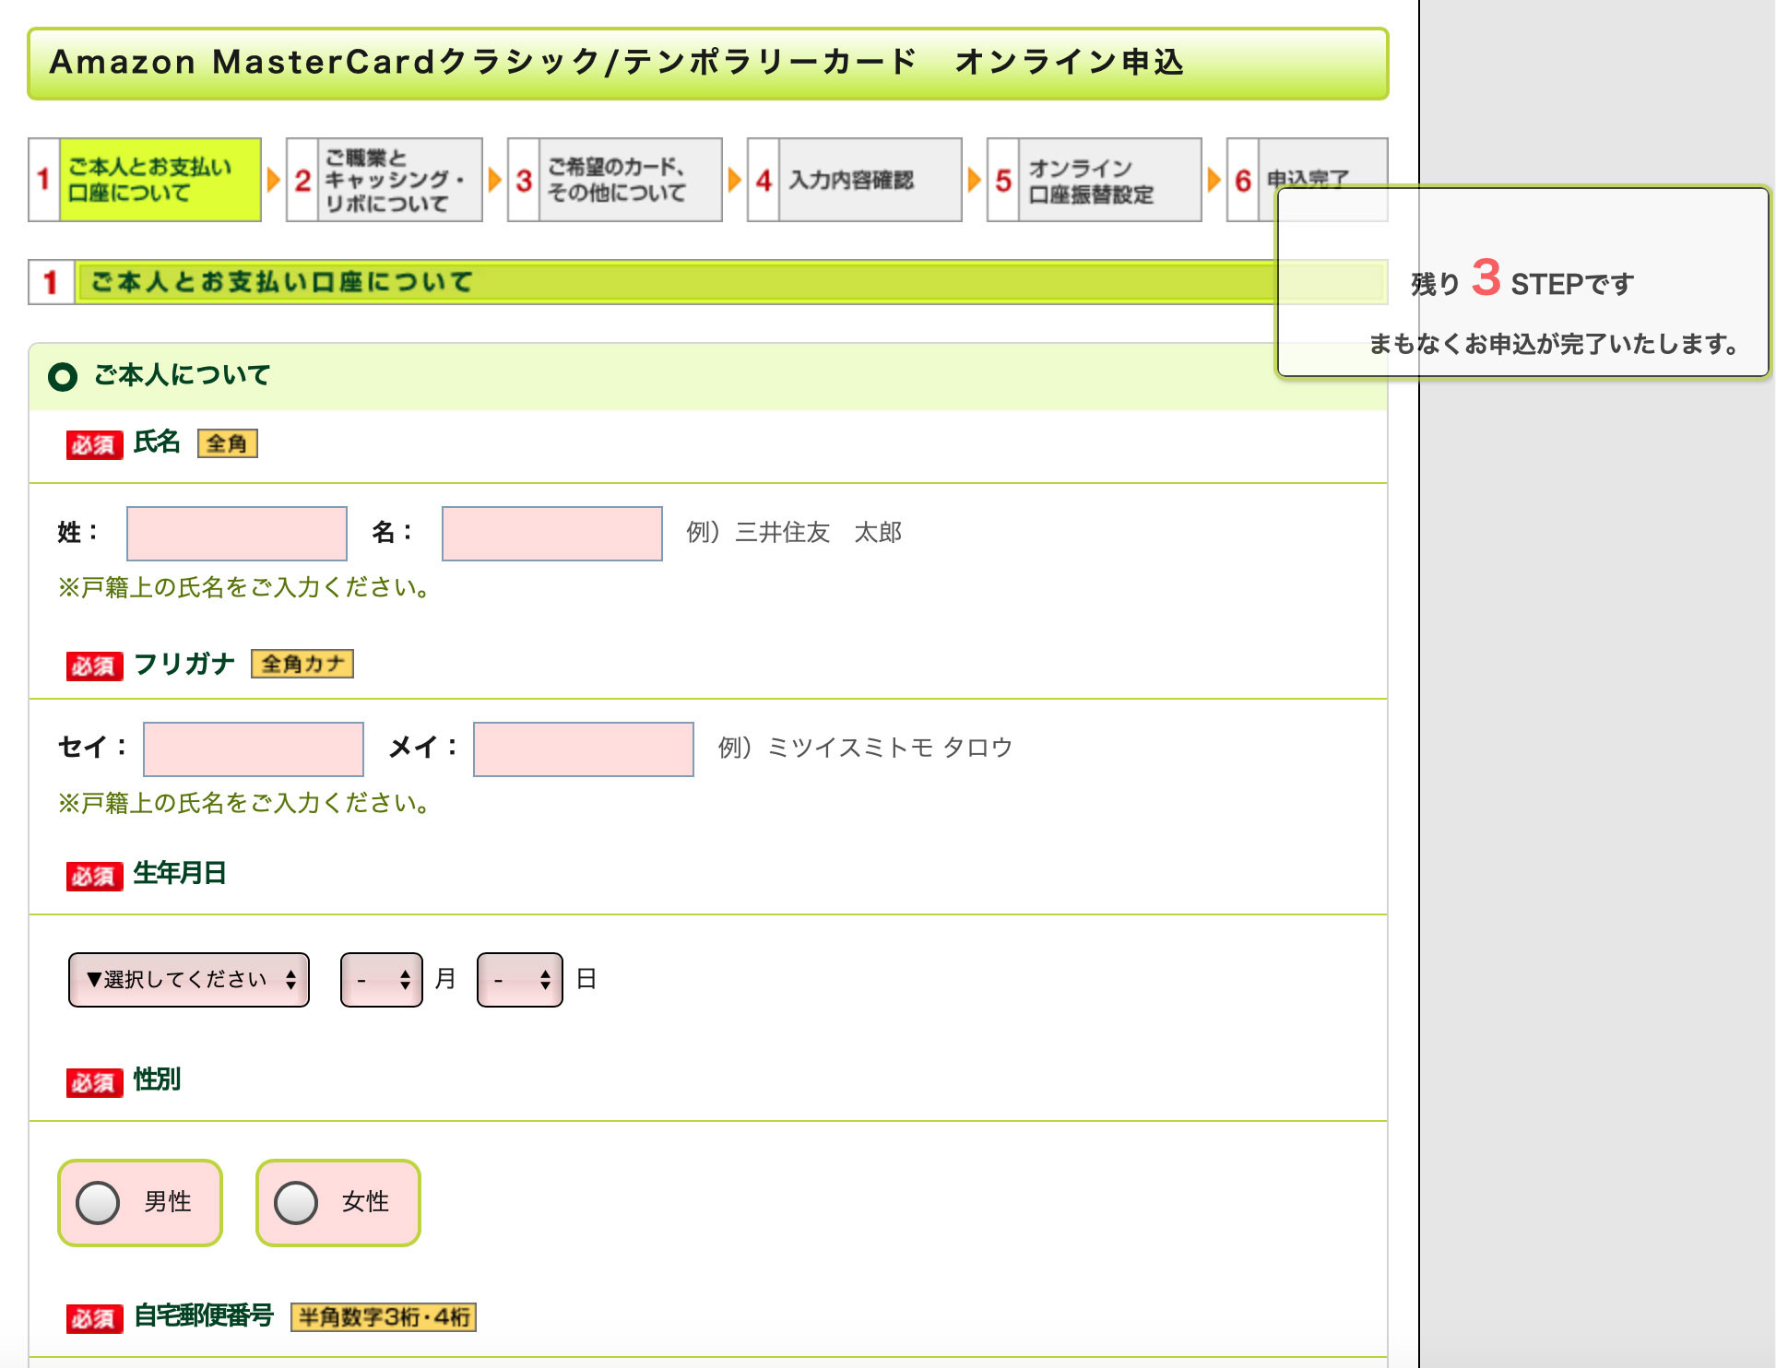Image resolution: width=1776 pixels, height=1368 pixels.
Task: Click the 自宅郵便番号 label
Action: pos(204,1315)
